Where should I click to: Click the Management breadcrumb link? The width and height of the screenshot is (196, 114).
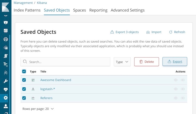[23, 3]
